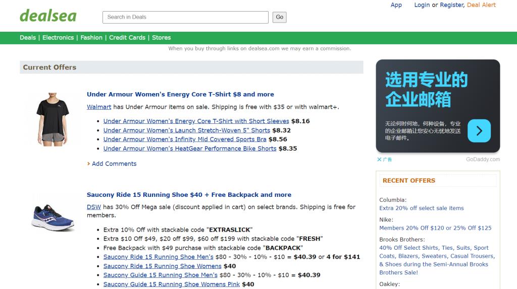Open Launch Stretch-Woven 5" Shorts link
517x289 pixels.
coord(187,130)
